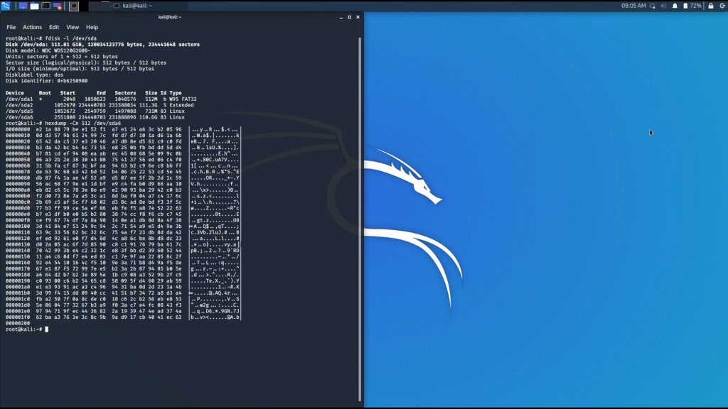
Task: Open the View menu in terminal
Action: (x=73, y=28)
